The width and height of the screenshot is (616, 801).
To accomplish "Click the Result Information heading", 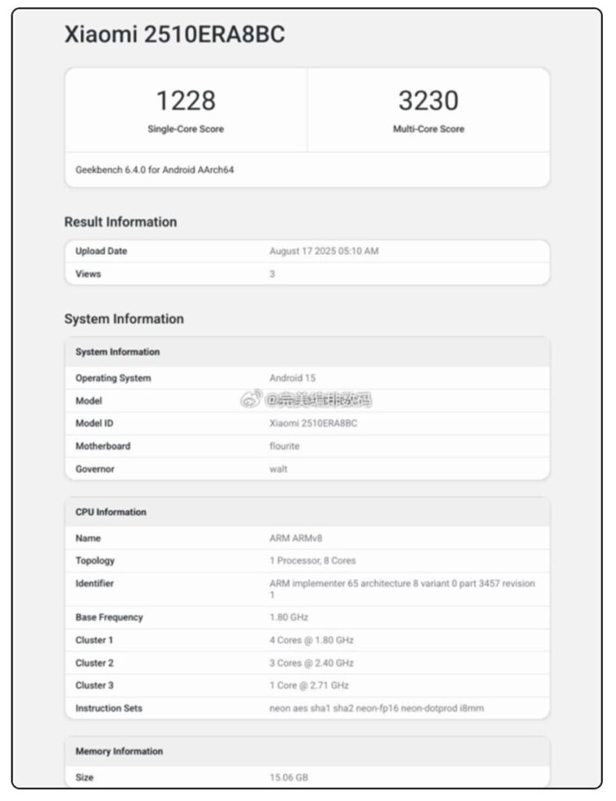I will (120, 221).
